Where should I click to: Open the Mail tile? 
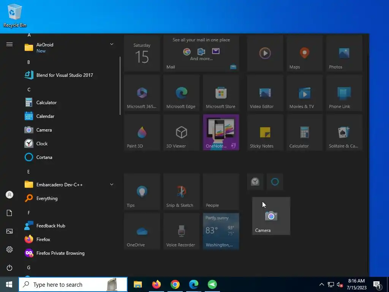point(201,53)
